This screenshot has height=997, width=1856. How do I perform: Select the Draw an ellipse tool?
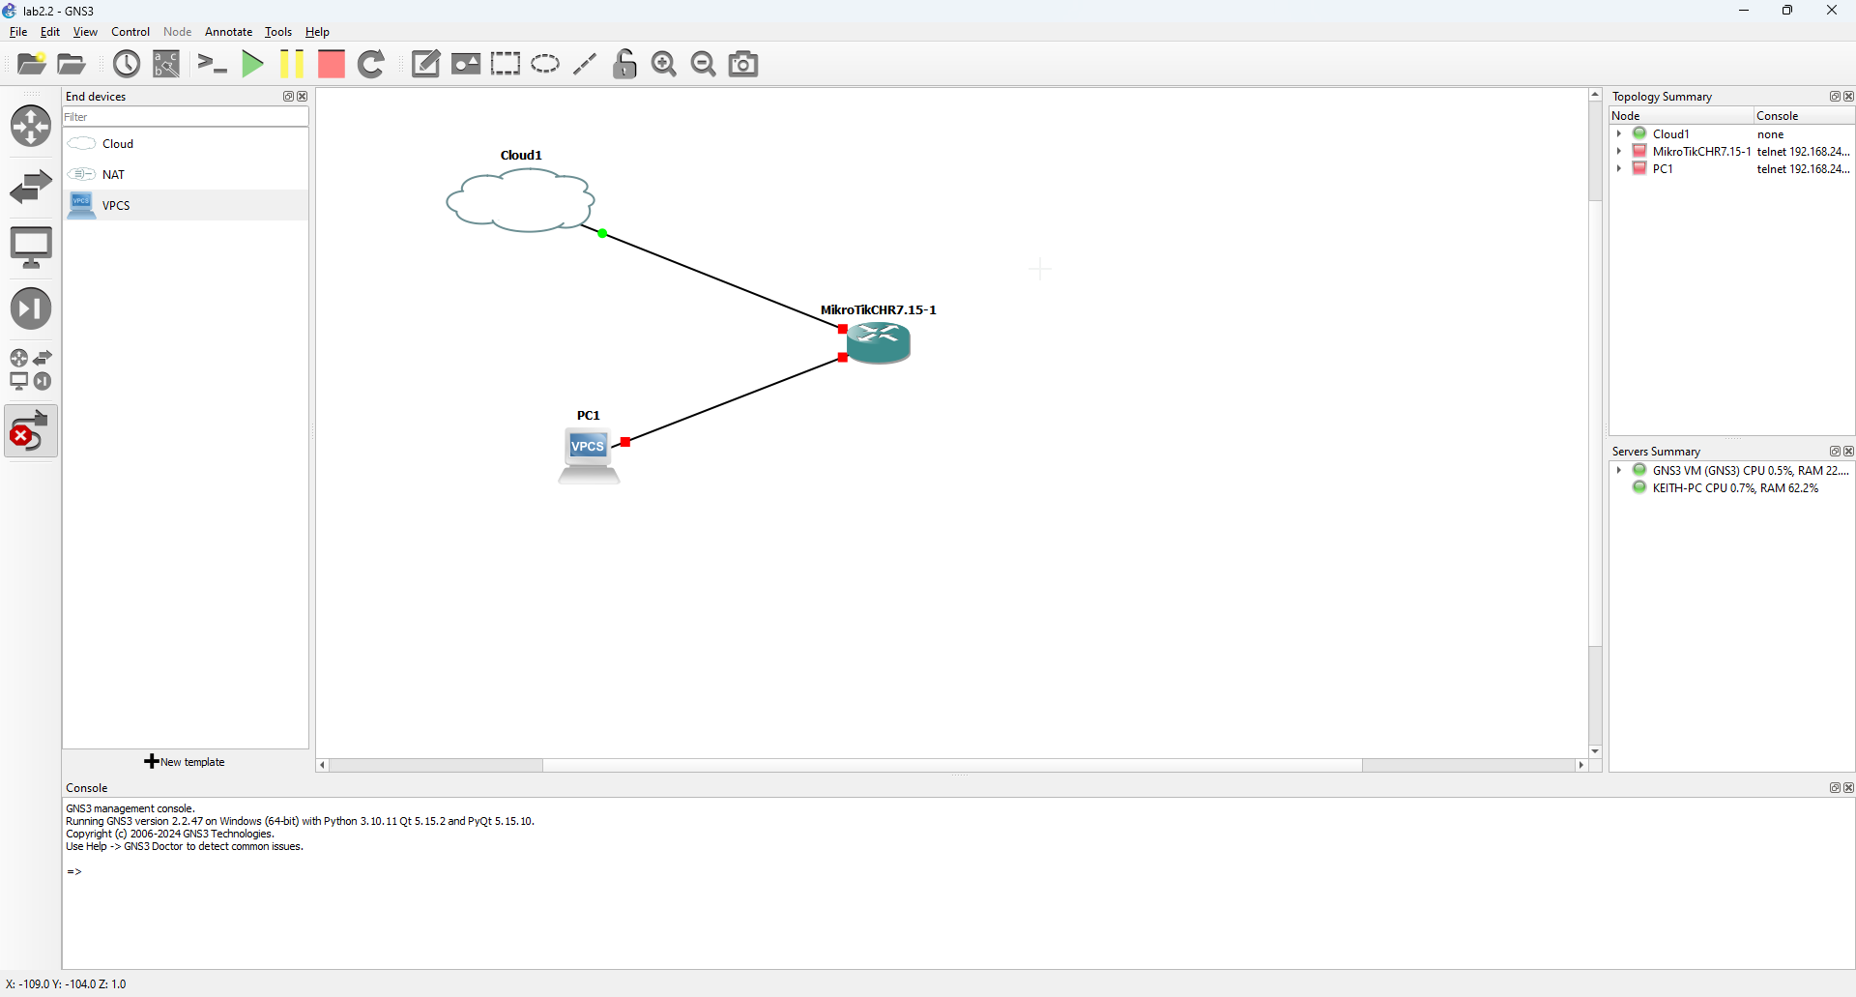pos(545,64)
